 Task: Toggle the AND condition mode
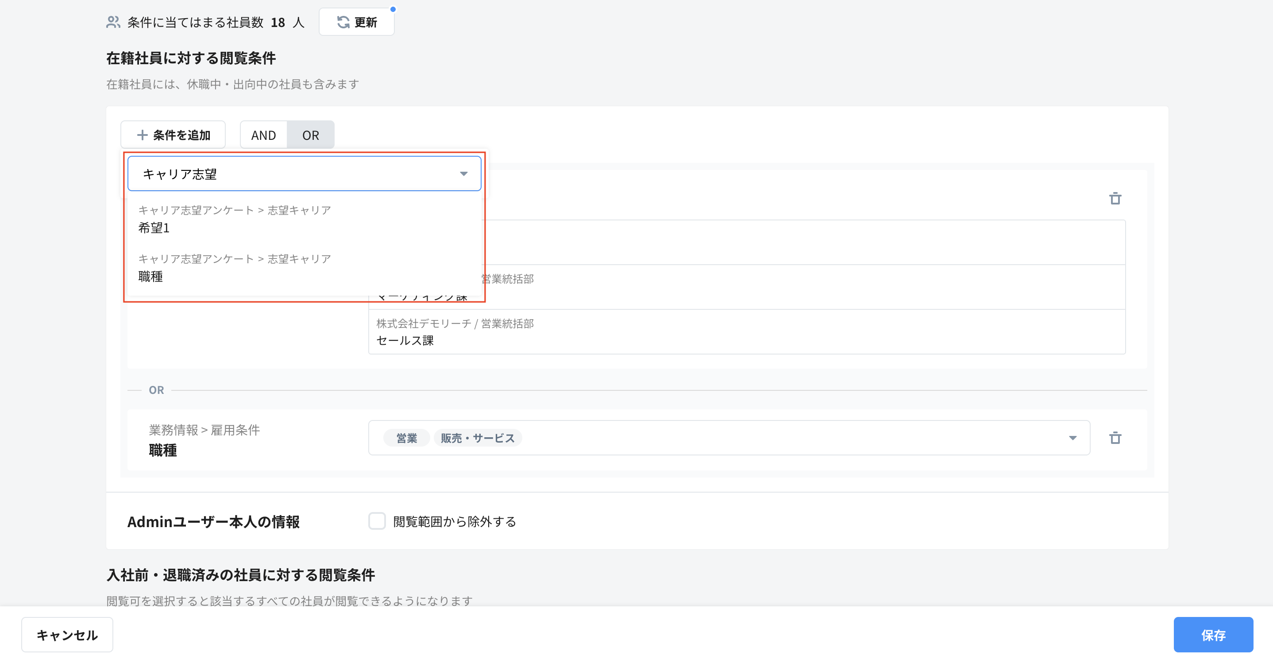click(x=263, y=135)
